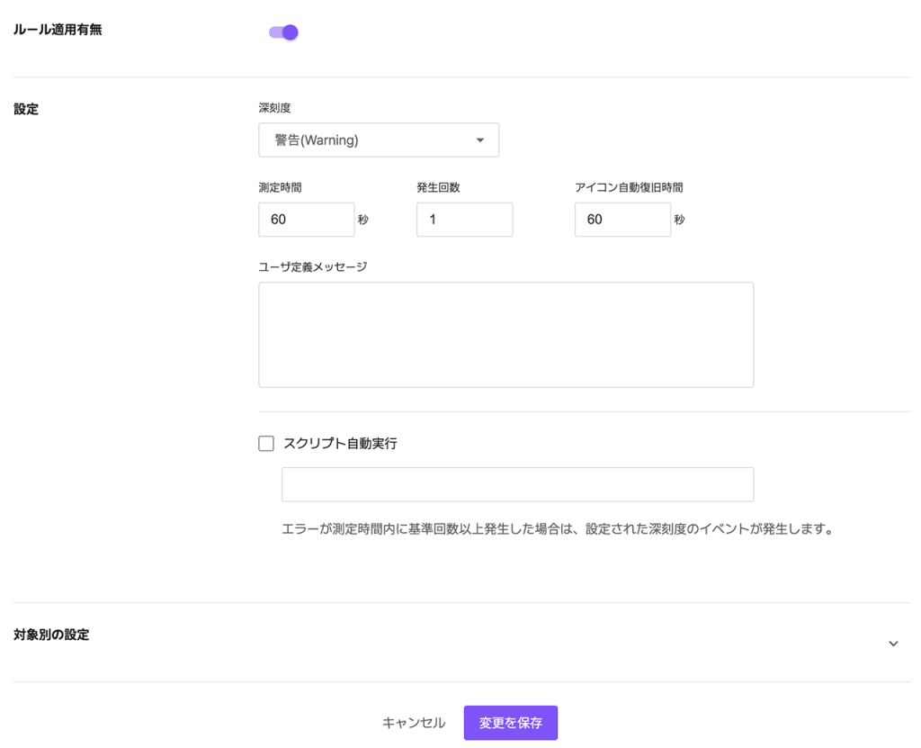The image size is (921, 748).
Task: Click the 秒 unit next to 測定時間
Action: pyautogui.click(x=362, y=220)
